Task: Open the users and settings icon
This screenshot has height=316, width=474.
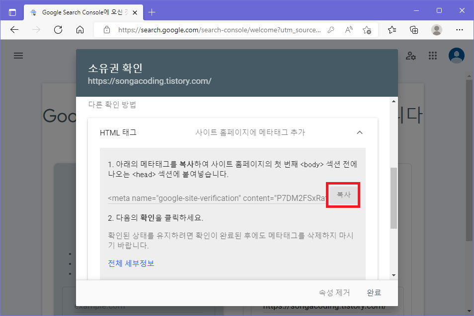Action: click(x=410, y=56)
